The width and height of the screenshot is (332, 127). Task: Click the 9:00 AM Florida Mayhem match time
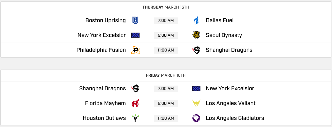(x=166, y=103)
